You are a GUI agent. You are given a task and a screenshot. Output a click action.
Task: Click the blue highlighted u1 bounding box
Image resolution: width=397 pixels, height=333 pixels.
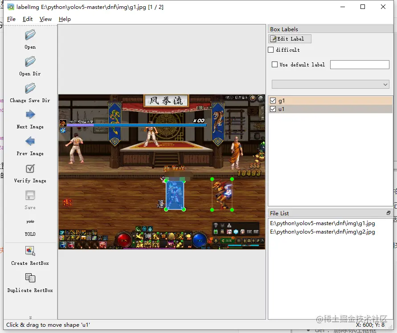click(x=175, y=195)
